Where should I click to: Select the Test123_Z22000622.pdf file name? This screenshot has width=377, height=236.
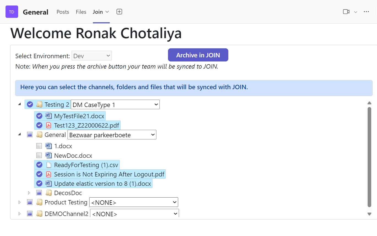click(x=86, y=125)
